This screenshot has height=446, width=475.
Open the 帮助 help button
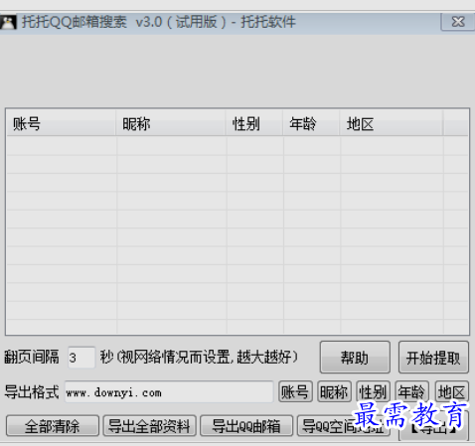pos(355,358)
